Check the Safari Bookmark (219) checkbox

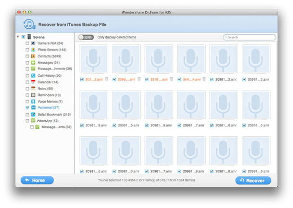tap(27, 114)
